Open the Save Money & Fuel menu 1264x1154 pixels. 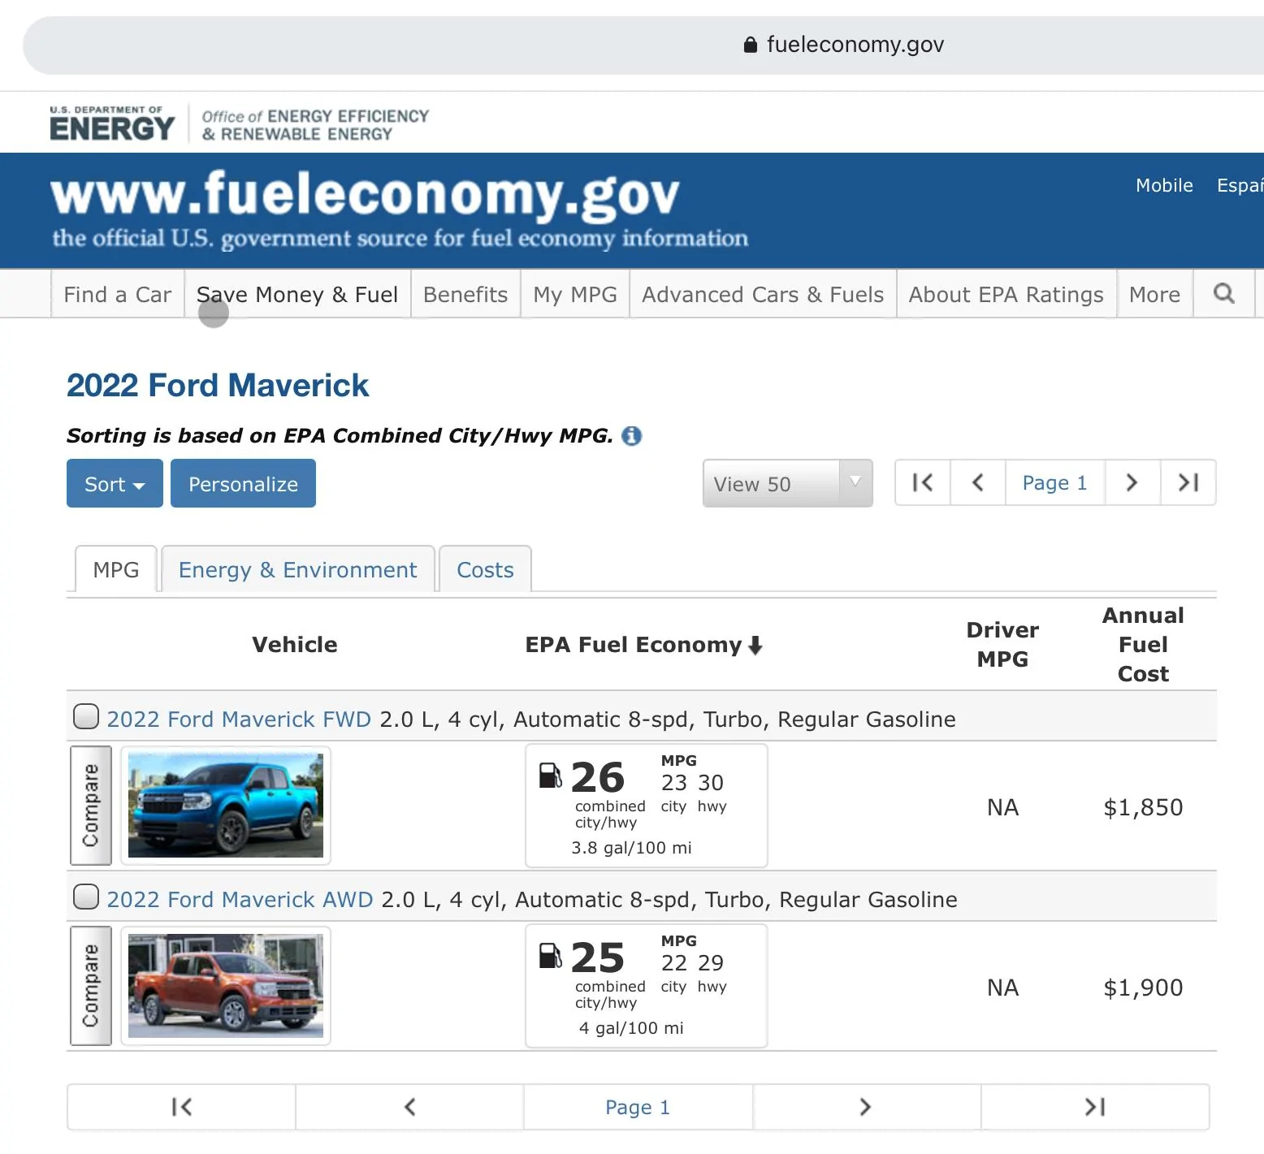297,294
